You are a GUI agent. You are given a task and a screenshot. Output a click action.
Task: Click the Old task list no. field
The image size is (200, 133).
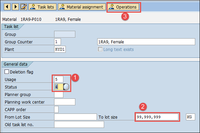pos(79,124)
